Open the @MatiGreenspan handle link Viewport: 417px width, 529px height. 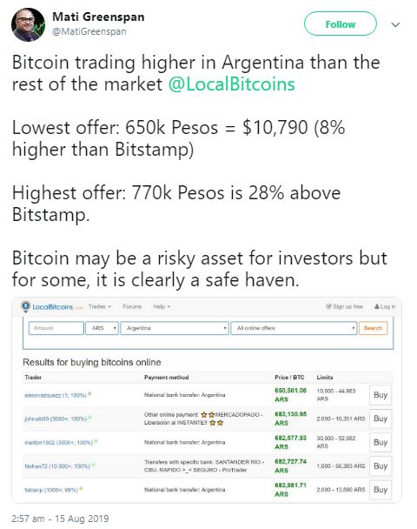click(89, 31)
